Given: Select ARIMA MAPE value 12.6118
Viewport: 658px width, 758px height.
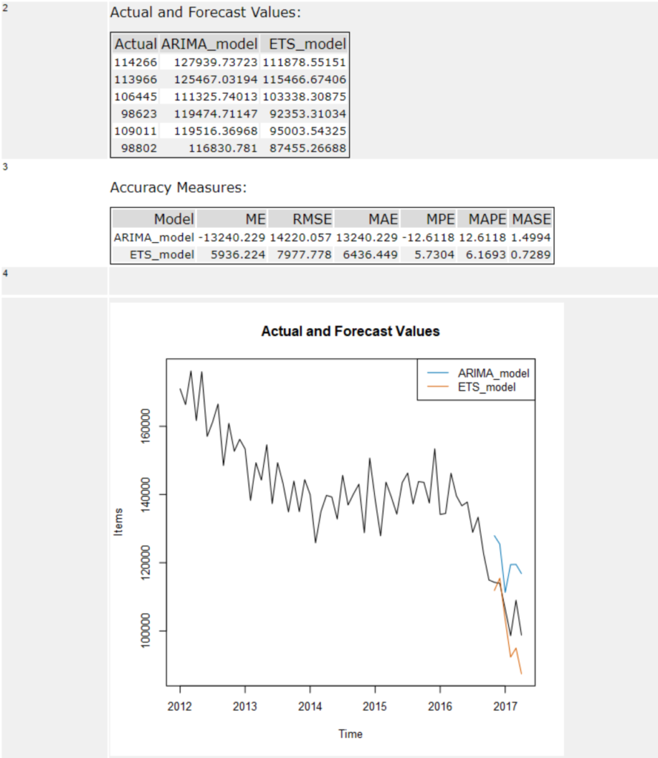Looking at the screenshot, I should pyautogui.click(x=482, y=238).
